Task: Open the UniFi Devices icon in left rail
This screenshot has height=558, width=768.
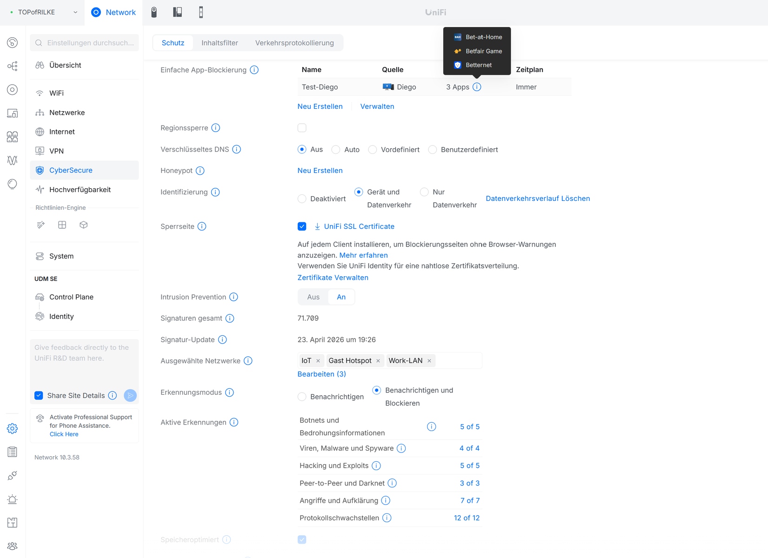Action: pyautogui.click(x=13, y=90)
